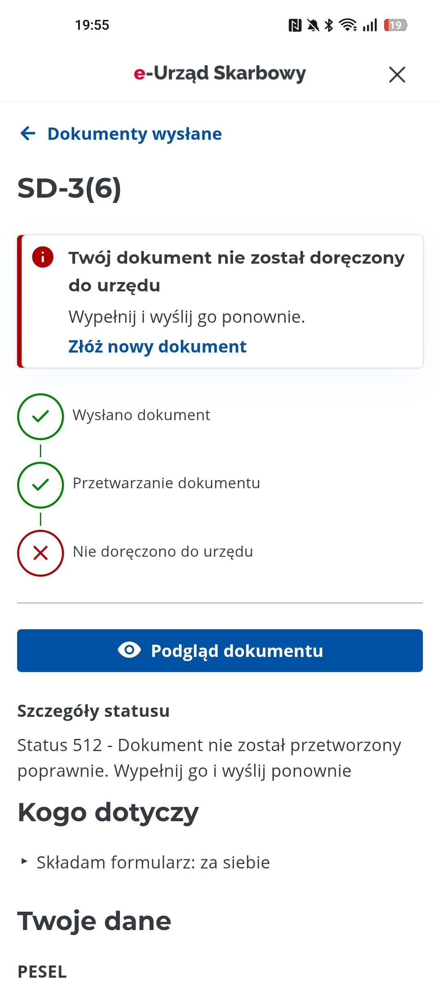Tap the green check beside Przetwarzanie dokumentu
440x983 pixels.
40,485
